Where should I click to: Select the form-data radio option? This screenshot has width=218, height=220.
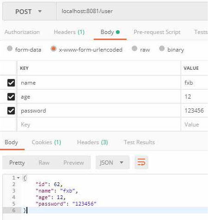tap(10, 48)
